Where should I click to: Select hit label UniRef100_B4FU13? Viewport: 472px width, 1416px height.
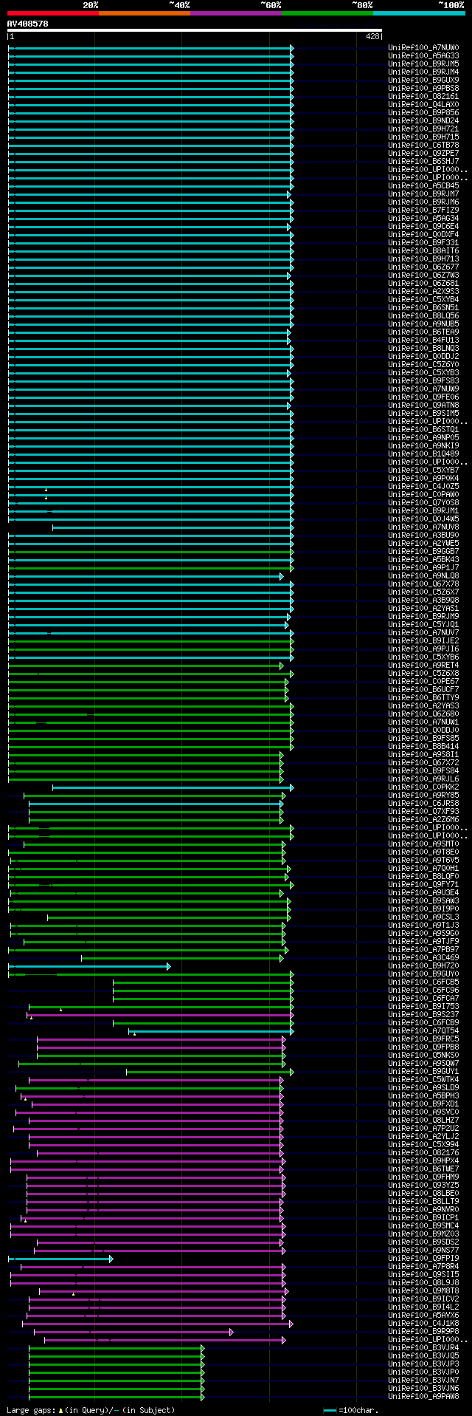[423, 340]
